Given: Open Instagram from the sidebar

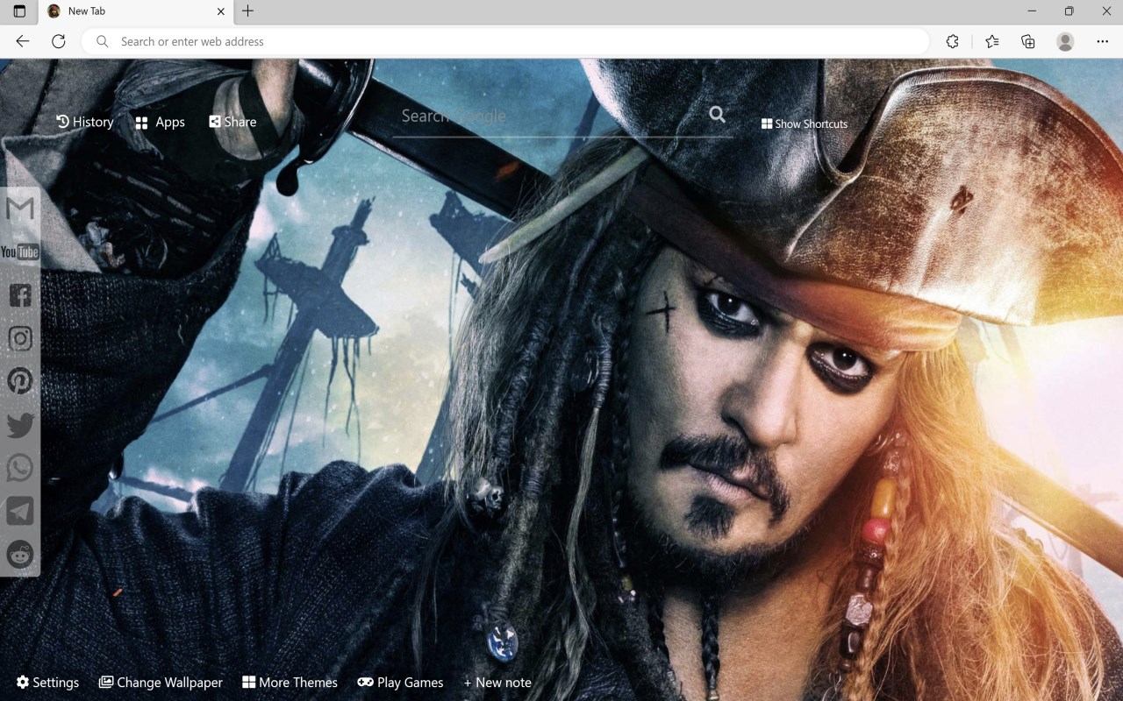Looking at the screenshot, I should 20,338.
